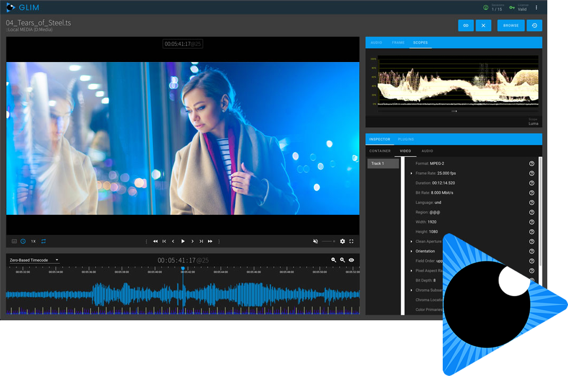Click the copy link button
This screenshot has height=376, width=568.
(466, 25)
